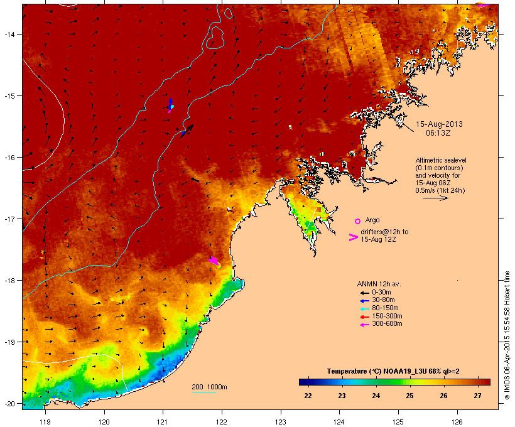Click the 'drifters@12h to' legend text
515x427 pixels.
pos(384,232)
